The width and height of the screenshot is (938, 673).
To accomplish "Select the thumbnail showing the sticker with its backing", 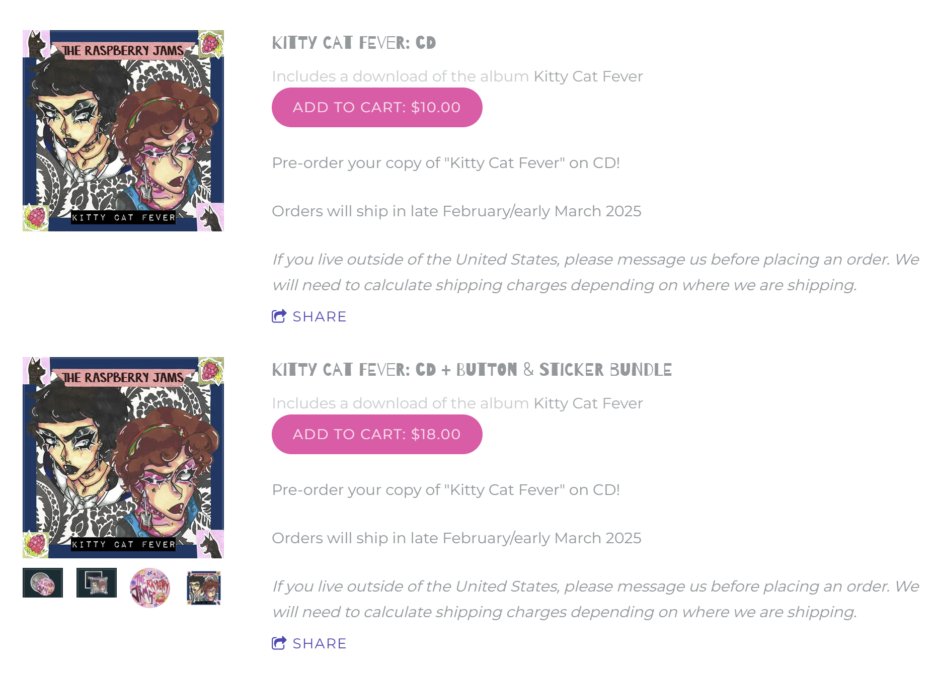I will (97, 583).
